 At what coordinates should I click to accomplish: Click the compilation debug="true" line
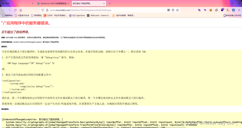coord(37,86)
